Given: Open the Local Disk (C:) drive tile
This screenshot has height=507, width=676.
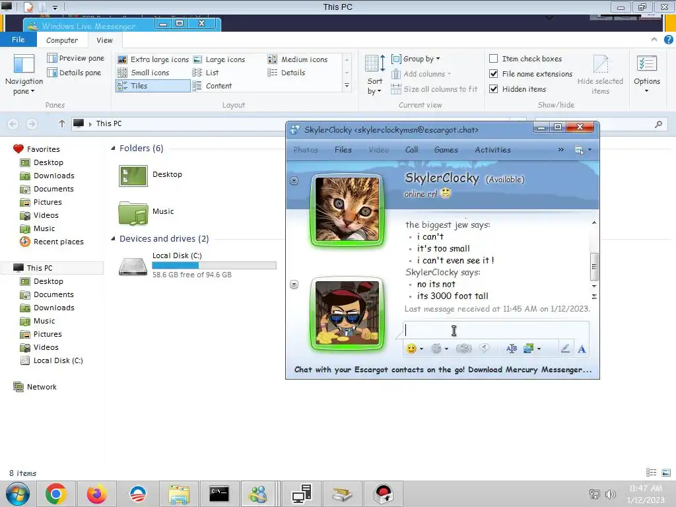Looking at the screenshot, I should pos(197,265).
